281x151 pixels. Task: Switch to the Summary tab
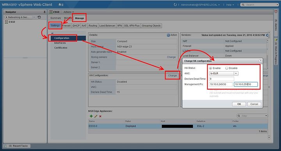coord(55,18)
